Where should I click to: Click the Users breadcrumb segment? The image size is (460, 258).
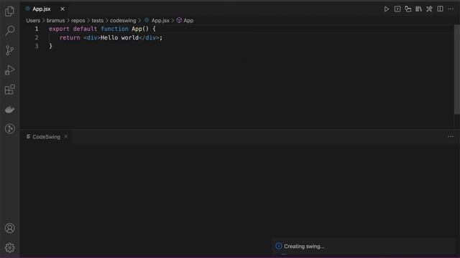coord(33,21)
